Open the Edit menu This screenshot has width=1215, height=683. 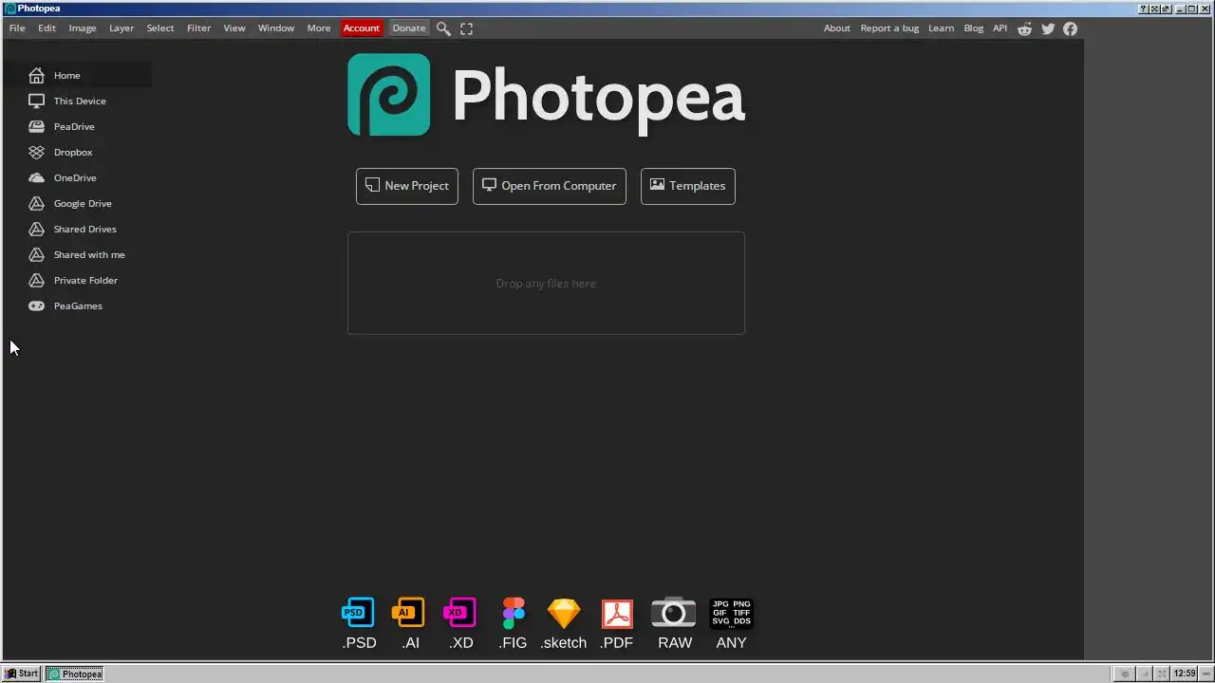point(47,28)
